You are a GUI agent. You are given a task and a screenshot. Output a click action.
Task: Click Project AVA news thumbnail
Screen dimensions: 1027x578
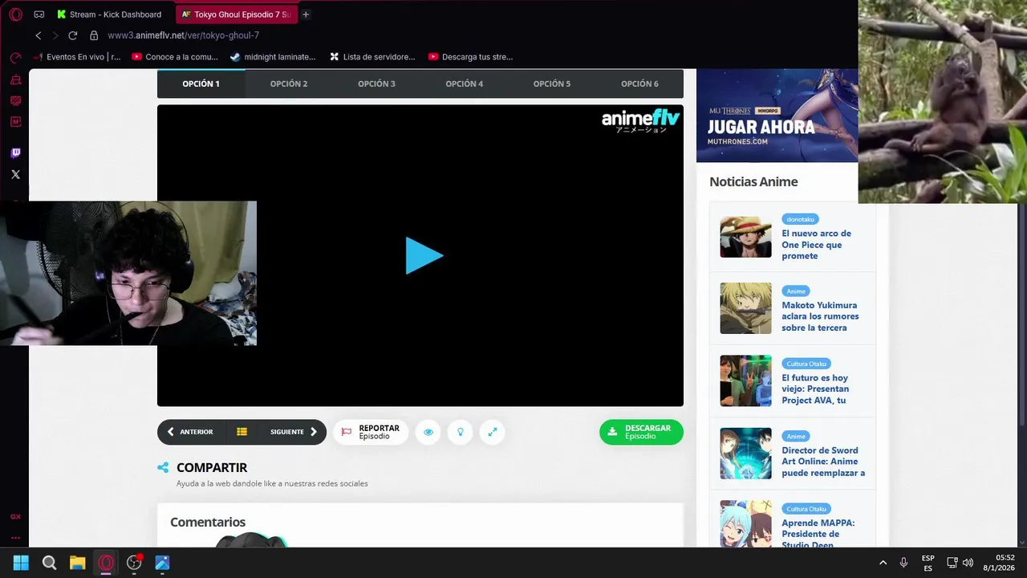(745, 381)
